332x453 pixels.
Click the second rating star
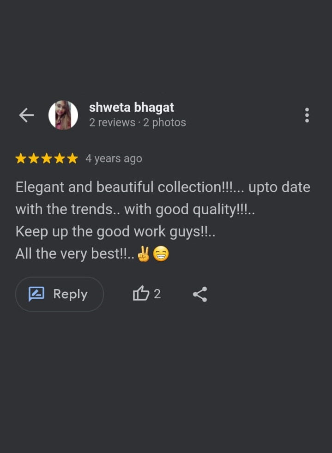pyautogui.click(x=34, y=158)
